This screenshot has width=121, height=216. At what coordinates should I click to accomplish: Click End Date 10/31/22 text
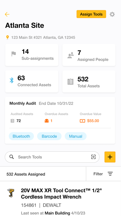(56, 103)
